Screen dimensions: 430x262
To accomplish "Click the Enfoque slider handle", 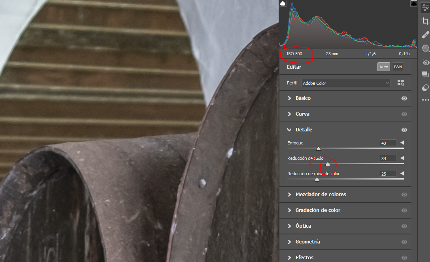I will click(319, 149).
